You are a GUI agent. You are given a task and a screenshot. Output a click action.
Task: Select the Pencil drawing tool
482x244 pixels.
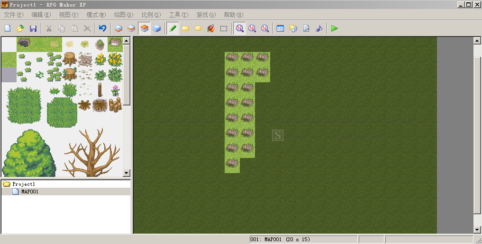pos(173,28)
